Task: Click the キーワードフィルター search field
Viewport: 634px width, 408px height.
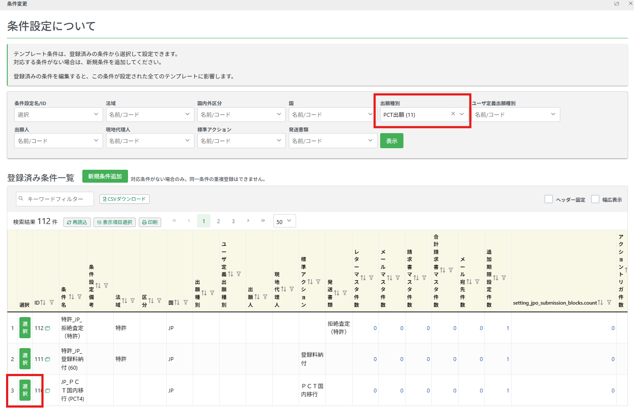Action: click(55, 199)
